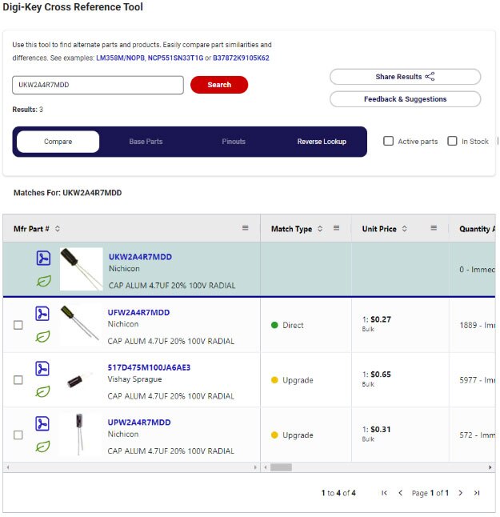Open column menu icon in Mfr Part # header
Viewport: 500px width, 517px height.
point(246,228)
